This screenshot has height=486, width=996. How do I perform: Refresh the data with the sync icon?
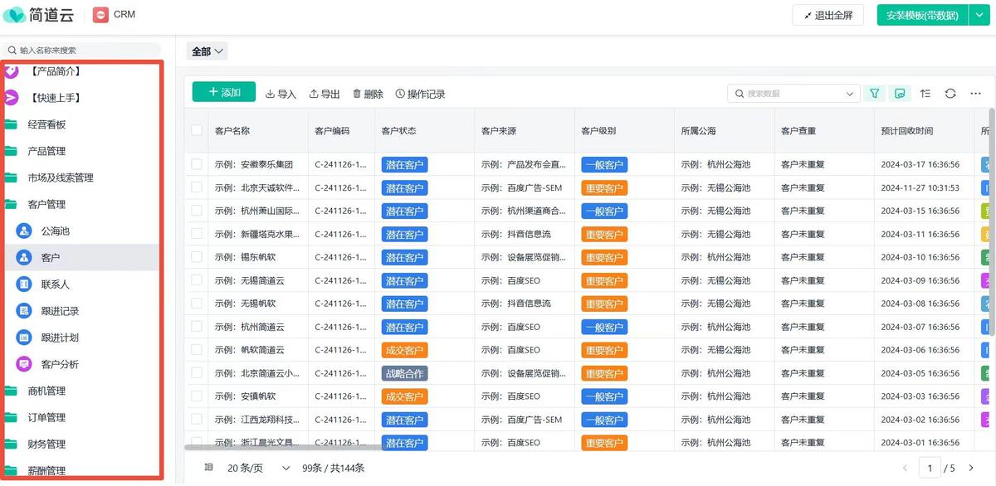[950, 94]
